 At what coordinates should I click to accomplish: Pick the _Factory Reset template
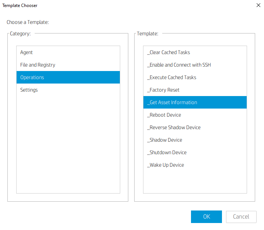195,90
